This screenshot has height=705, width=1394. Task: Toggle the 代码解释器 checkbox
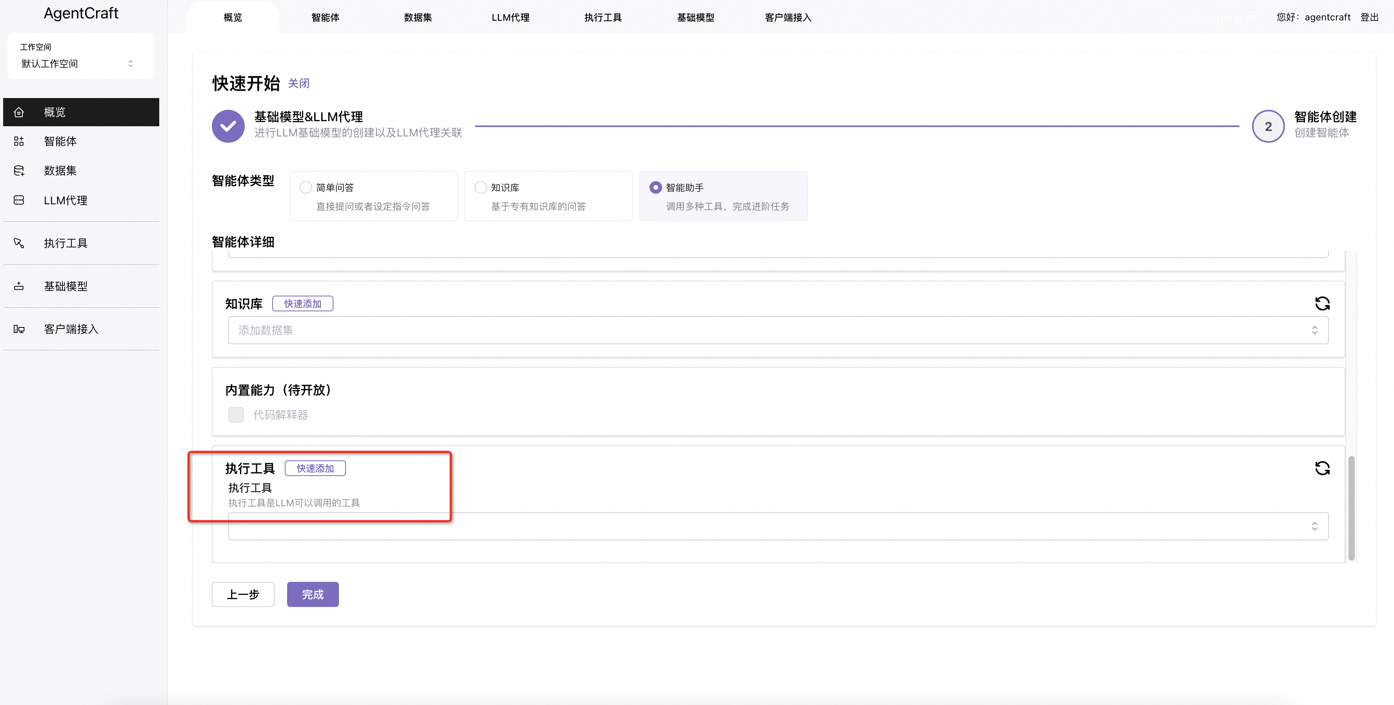coord(236,415)
